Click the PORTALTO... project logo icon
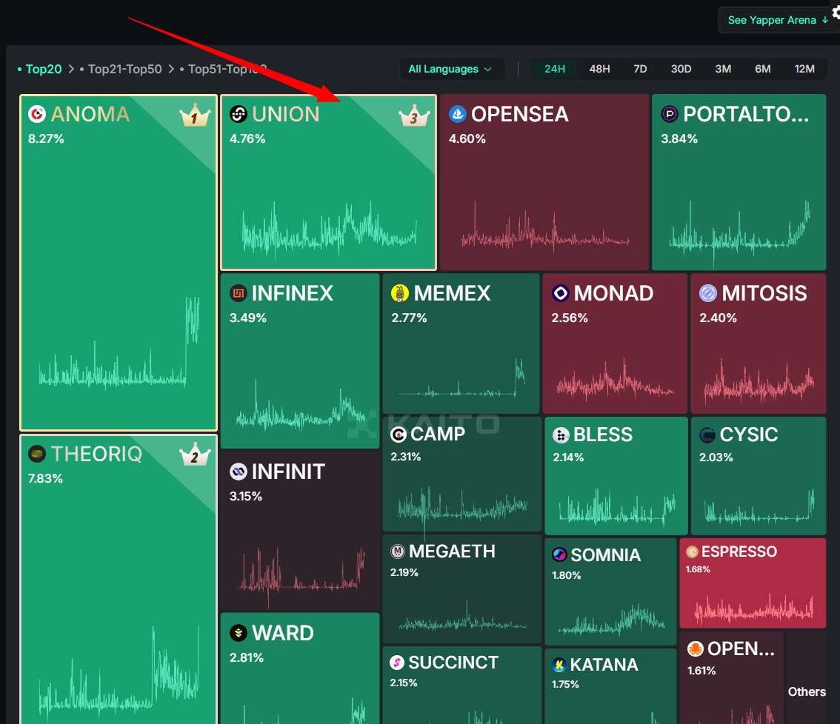 click(670, 114)
